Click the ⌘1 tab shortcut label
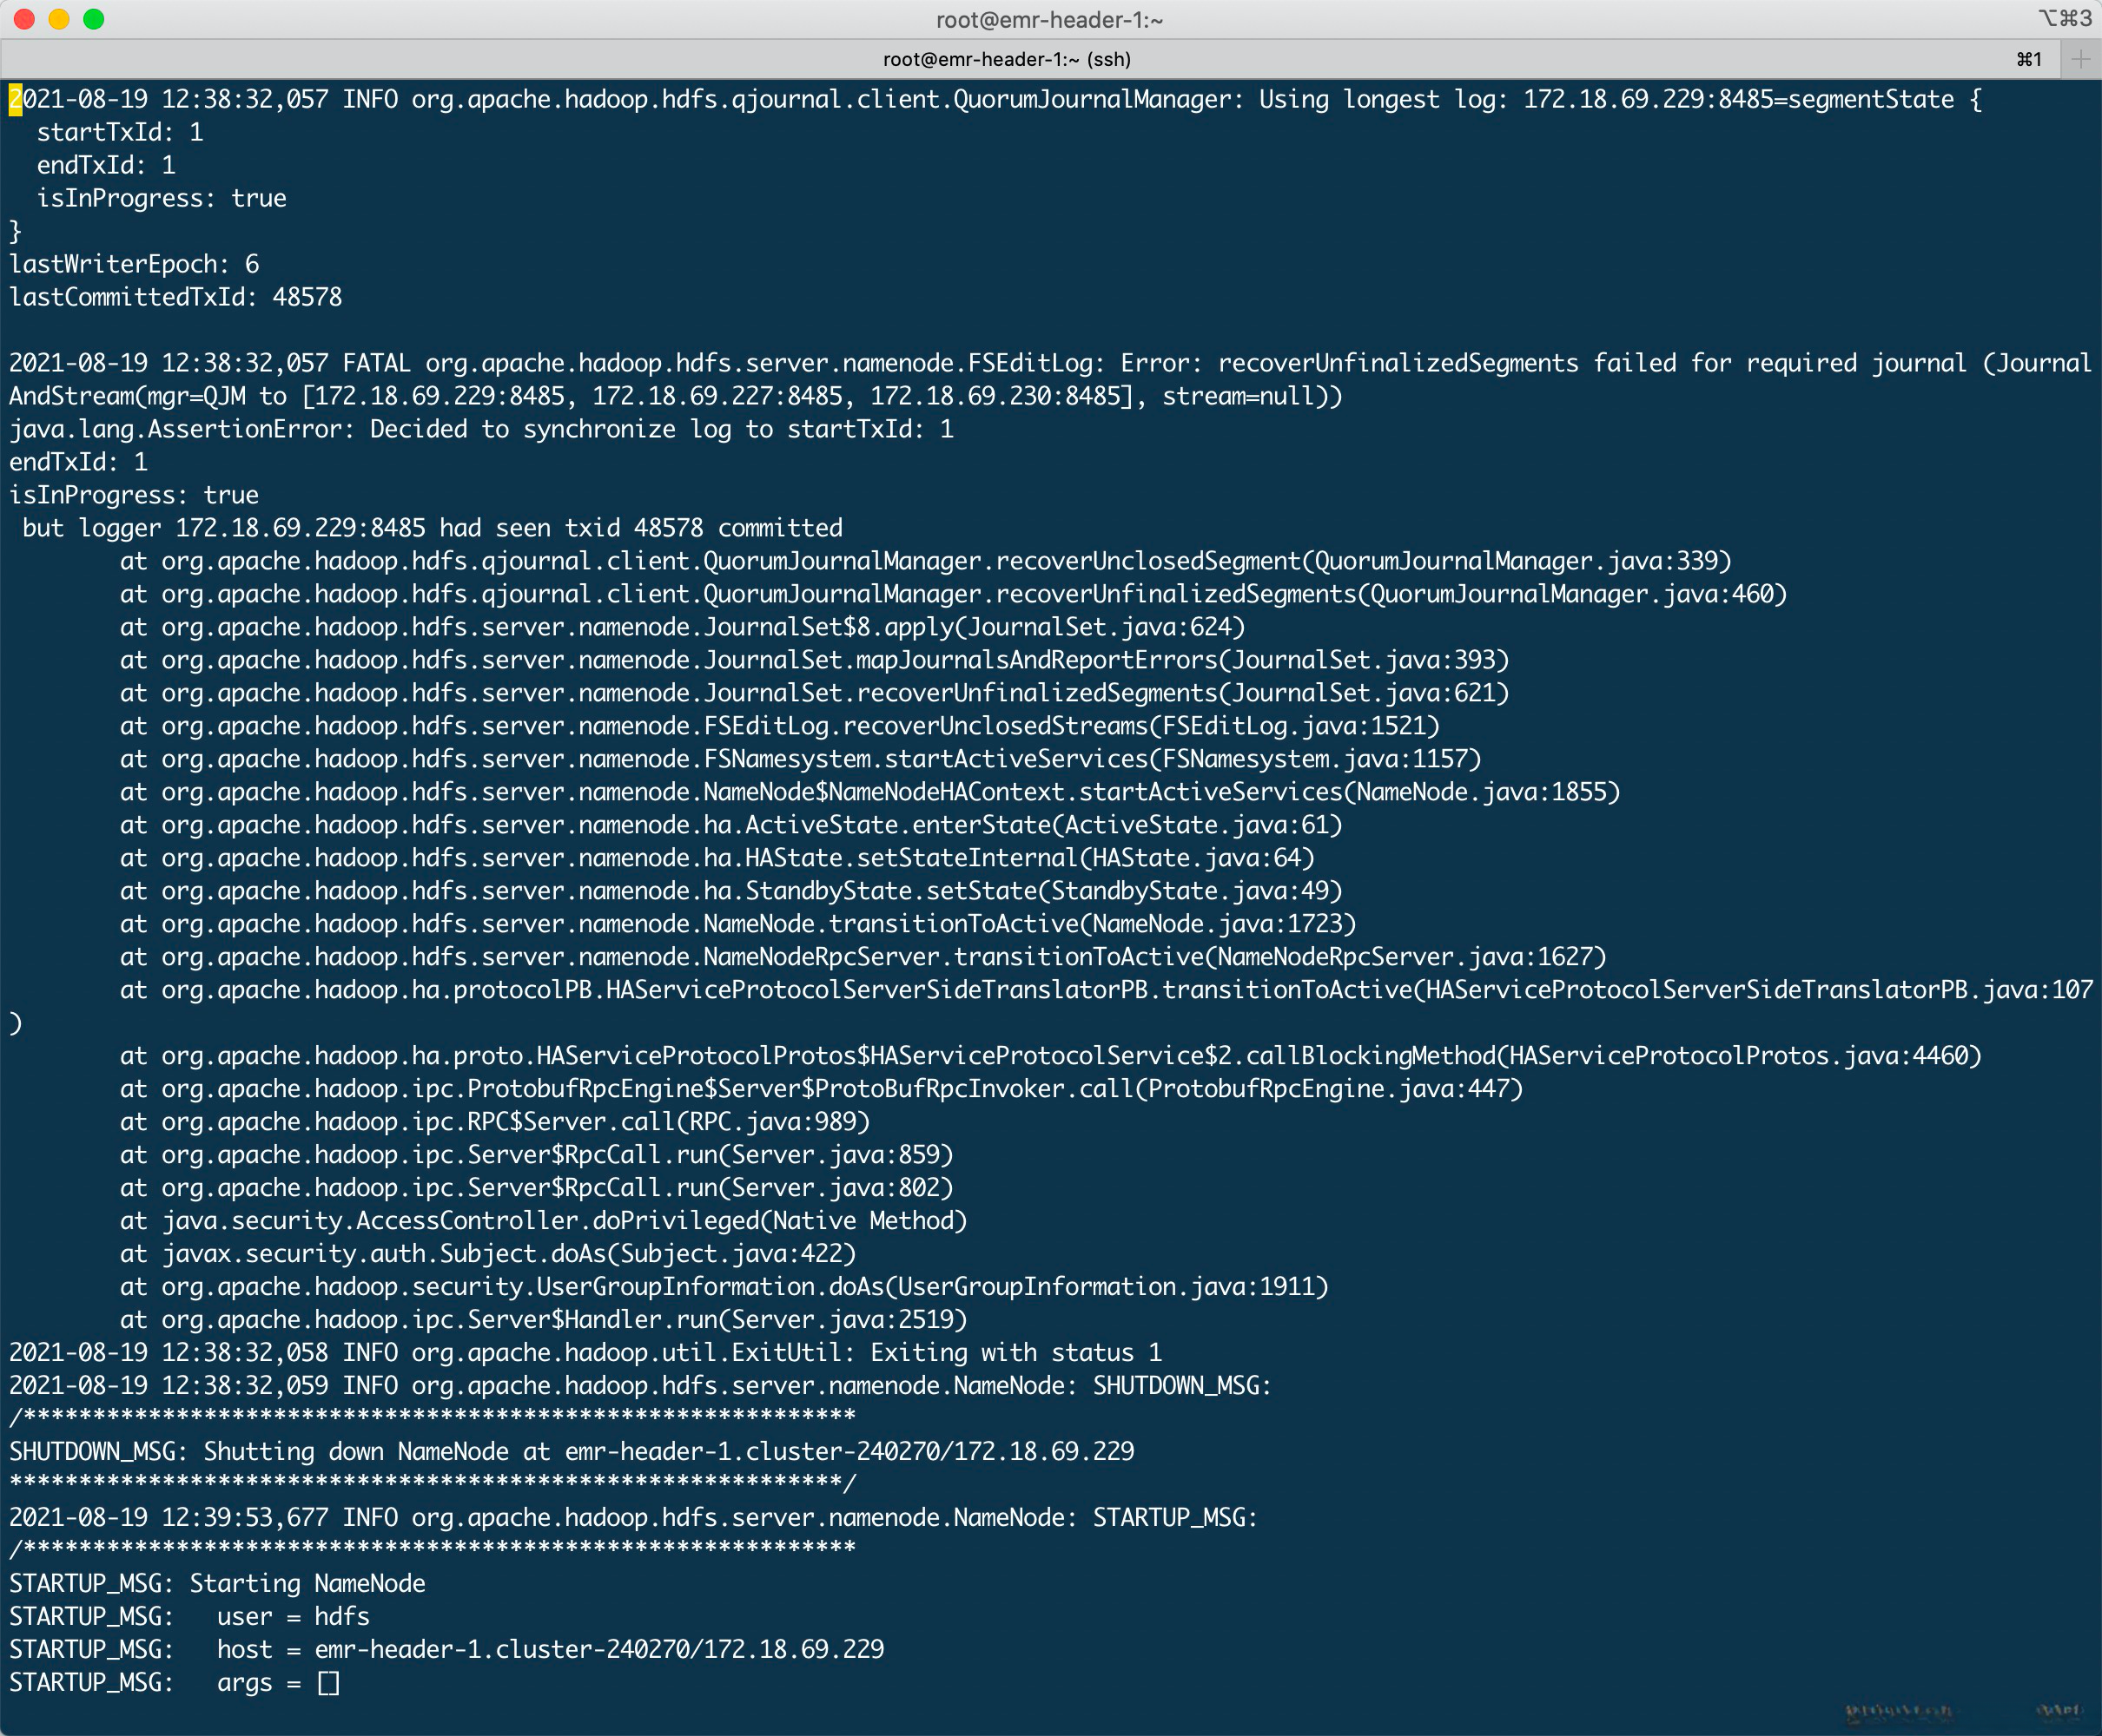The width and height of the screenshot is (2102, 1736). (x=2029, y=59)
